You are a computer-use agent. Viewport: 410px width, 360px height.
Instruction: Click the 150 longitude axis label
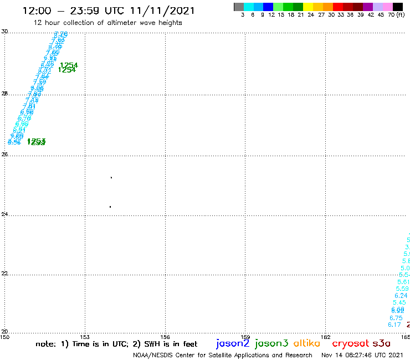(x=4, y=337)
